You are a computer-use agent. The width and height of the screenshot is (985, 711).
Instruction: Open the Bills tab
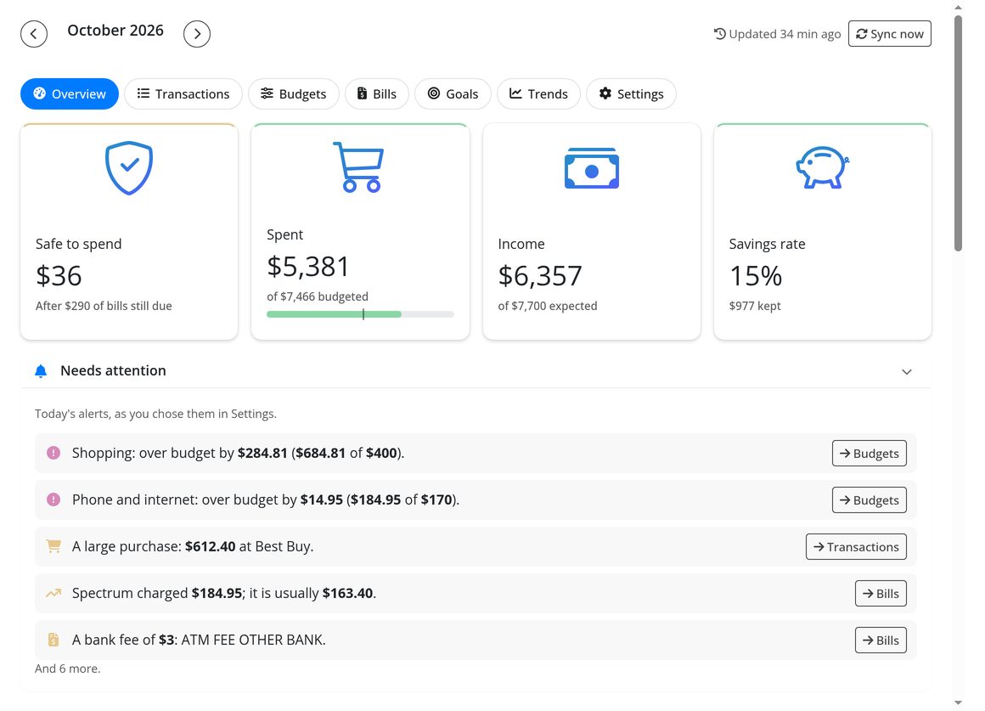click(377, 93)
